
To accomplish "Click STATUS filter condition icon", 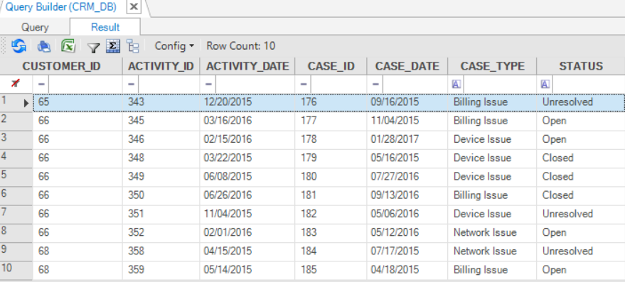I will (545, 84).
